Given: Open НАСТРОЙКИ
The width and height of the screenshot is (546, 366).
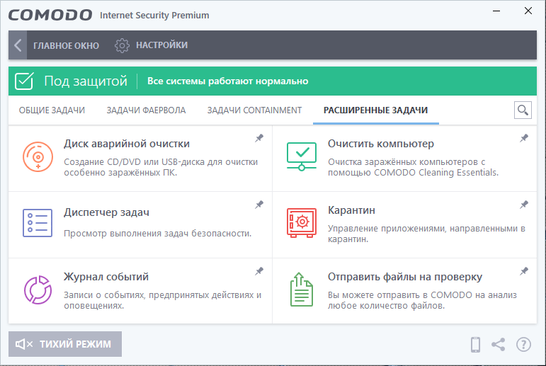Looking at the screenshot, I should pos(161,45).
